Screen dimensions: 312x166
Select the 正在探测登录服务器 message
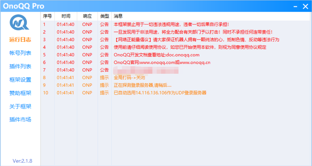click(x=143, y=85)
